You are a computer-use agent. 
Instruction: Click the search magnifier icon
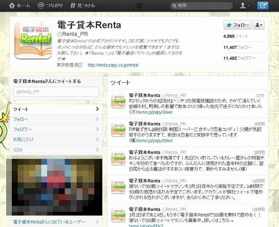[174, 6]
